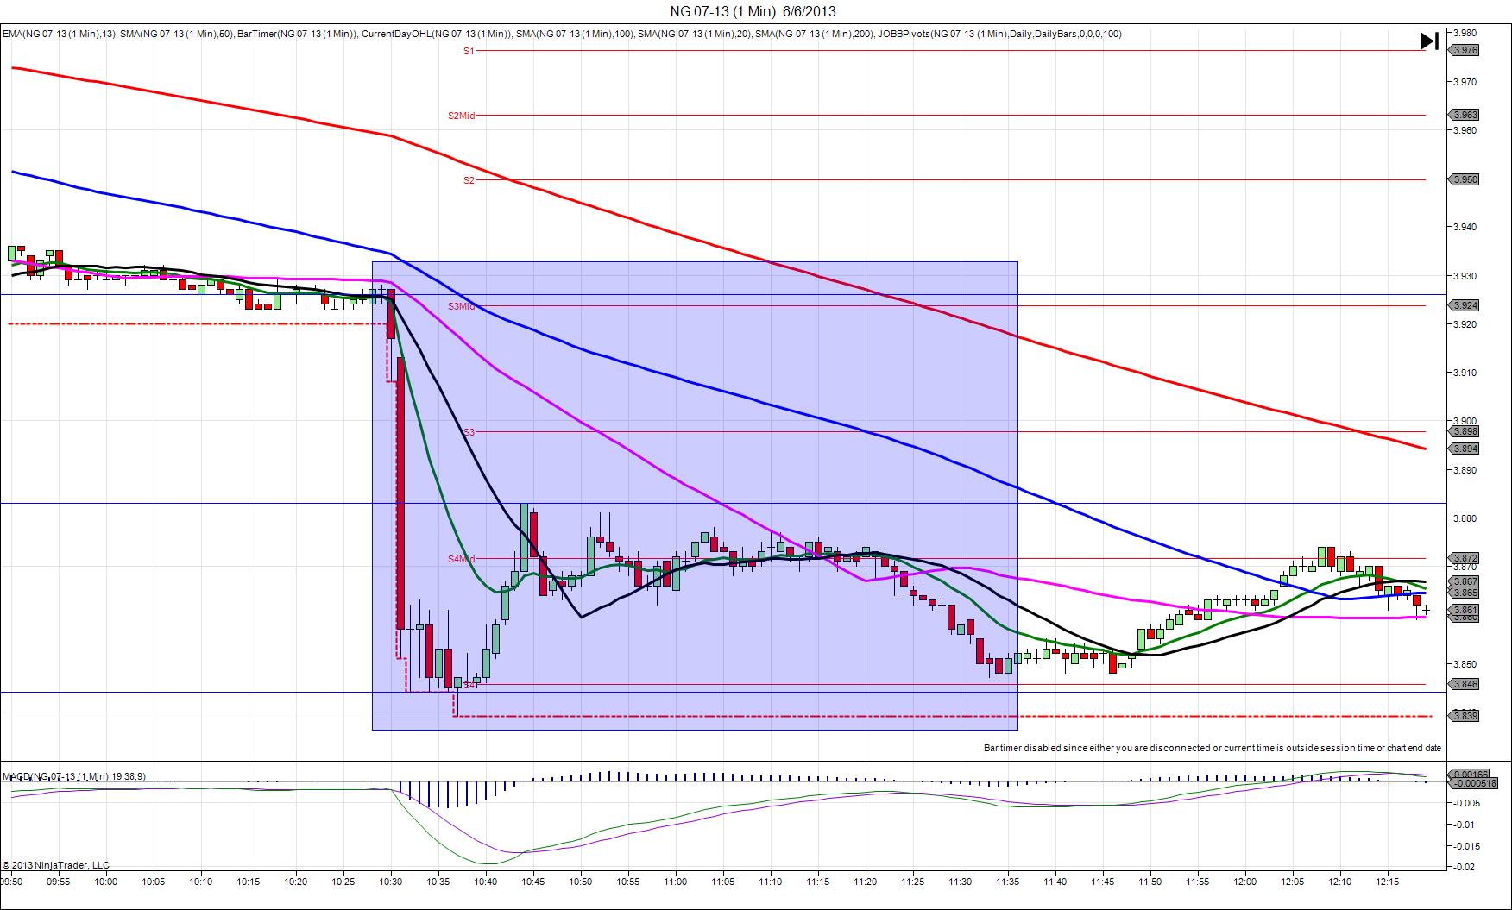
Task: Click the -0.01 MACD axis label
Action: 1464,825
